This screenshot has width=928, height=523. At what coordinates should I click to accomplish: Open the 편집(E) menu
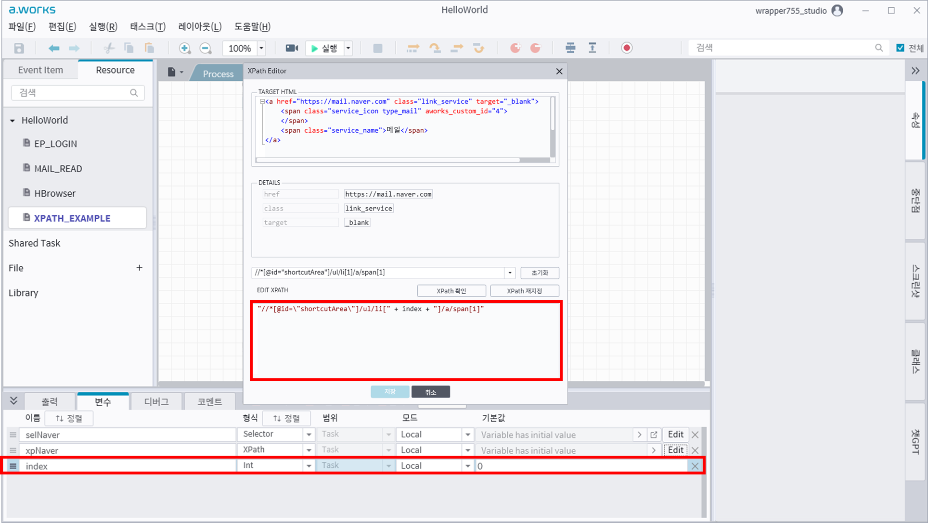[x=62, y=27]
